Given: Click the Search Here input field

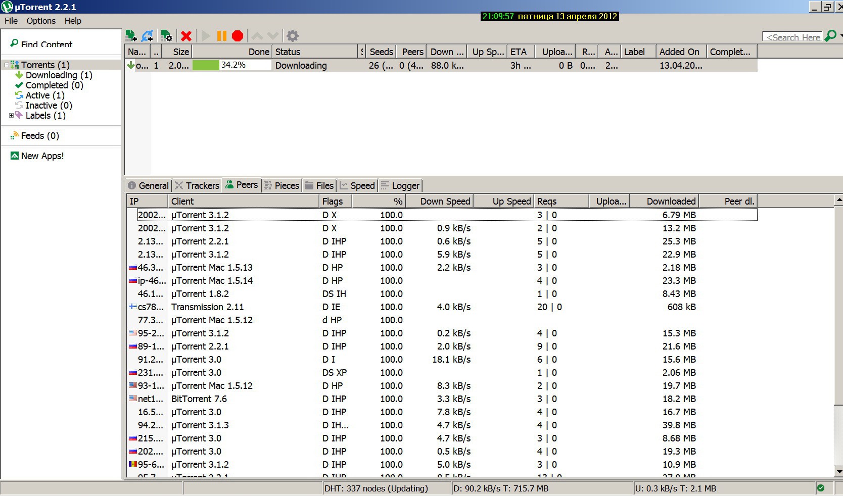Looking at the screenshot, I should click(x=792, y=37).
